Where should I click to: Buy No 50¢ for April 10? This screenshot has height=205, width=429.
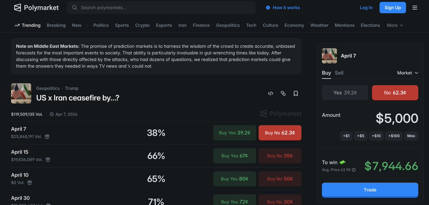pyautogui.click(x=280, y=179)
